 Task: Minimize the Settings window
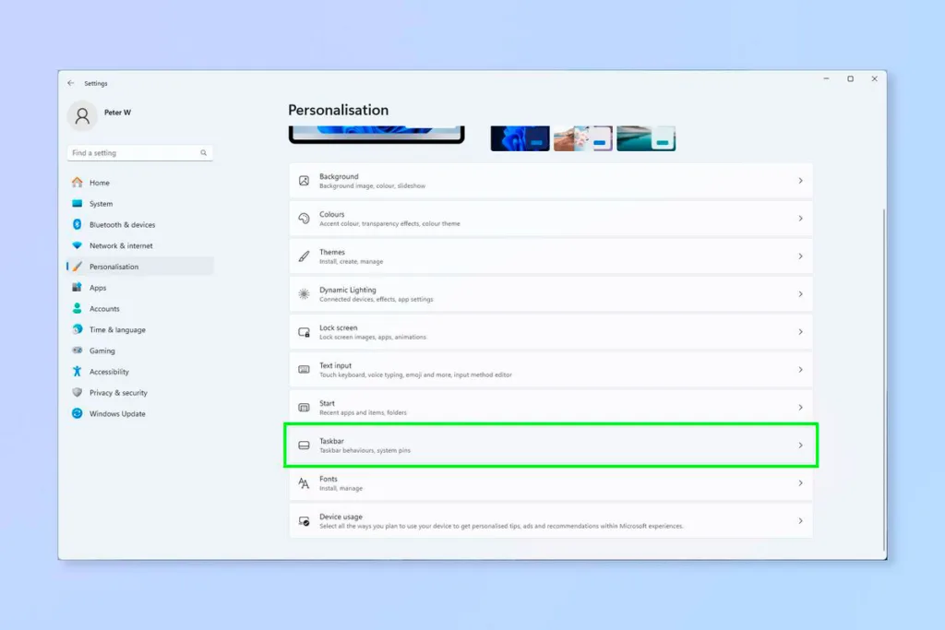click(826, 79)
